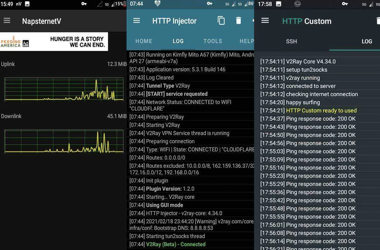Open HTTP Custom hamburger menu

(265, 21)
